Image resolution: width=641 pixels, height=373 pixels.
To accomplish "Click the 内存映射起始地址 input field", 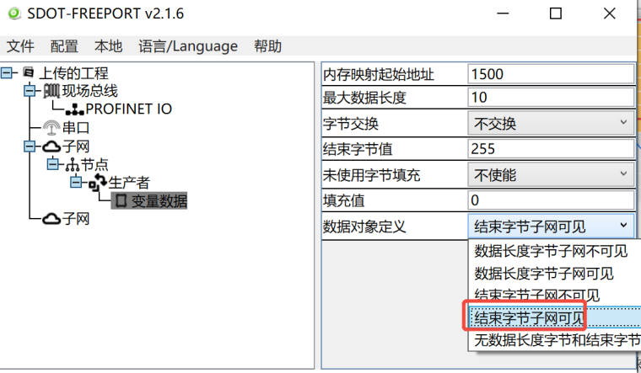I will 550,74.
